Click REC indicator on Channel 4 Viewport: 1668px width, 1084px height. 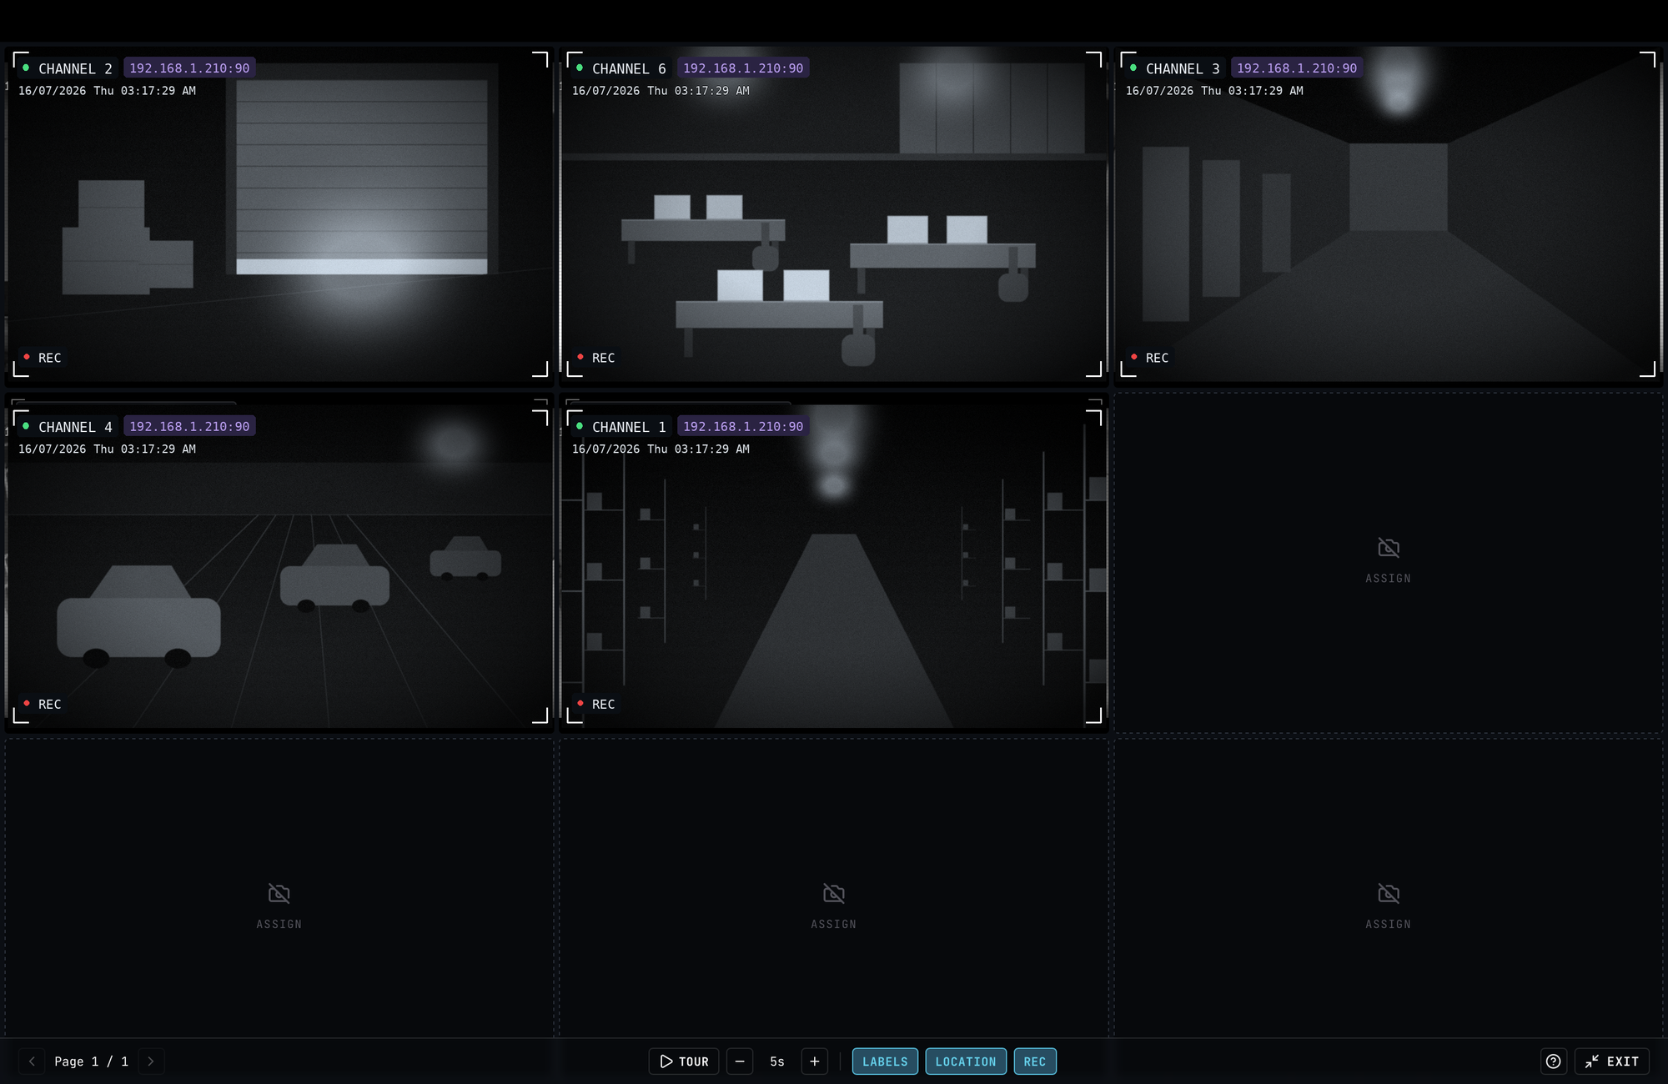42,705
